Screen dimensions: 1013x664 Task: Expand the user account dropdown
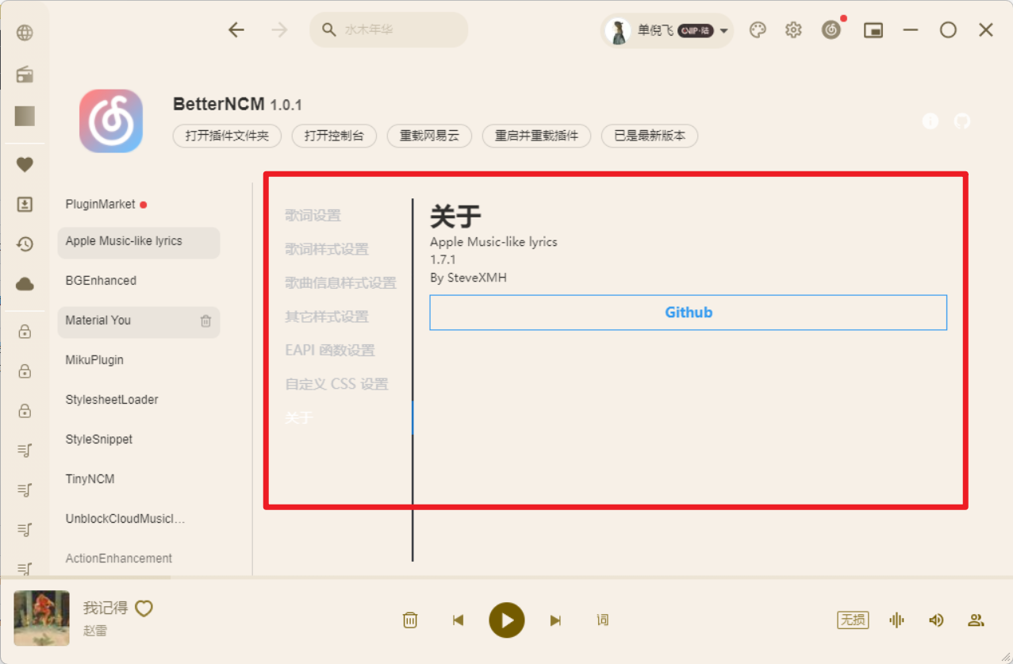click(723, 29)
